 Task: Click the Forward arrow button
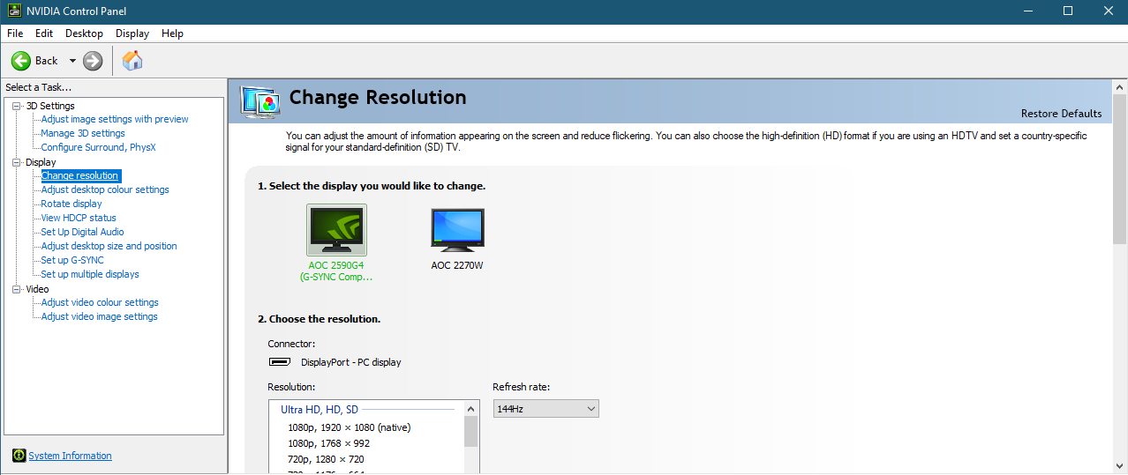pyautogui.click(x=93, y=61)
